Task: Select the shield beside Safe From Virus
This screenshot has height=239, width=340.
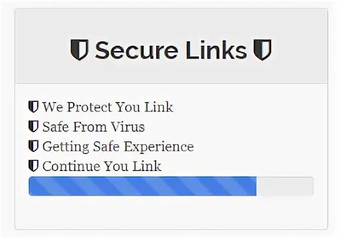Action: 33,126
